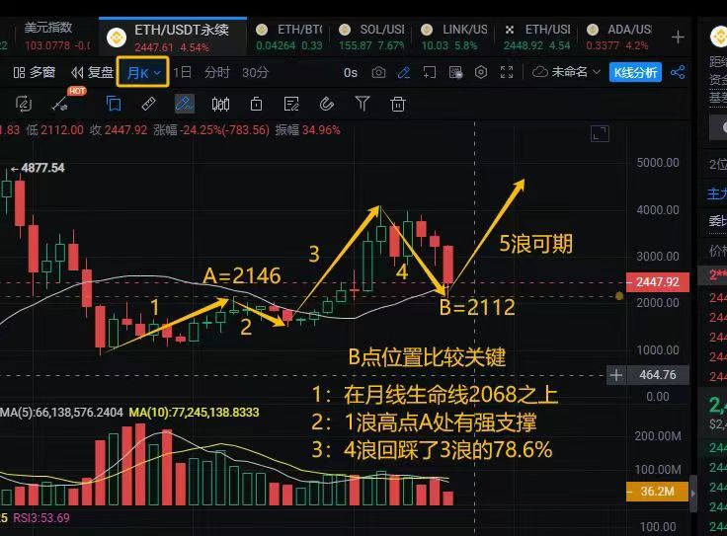Click the Binance logo in ETH/USDT tab
This screenshot has height=536, width=727.
(116, 38)
